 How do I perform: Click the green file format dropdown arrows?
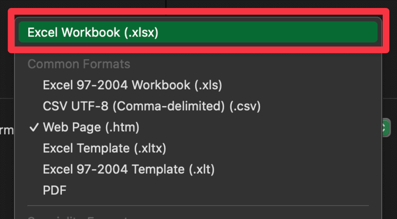(x=386, y=127)
